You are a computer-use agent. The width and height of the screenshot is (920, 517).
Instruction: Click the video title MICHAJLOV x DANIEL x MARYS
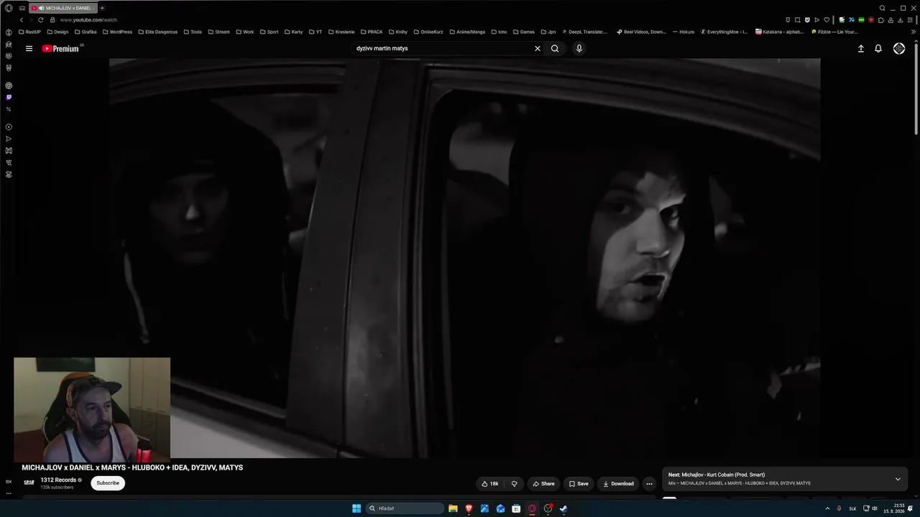[x=132, y=467]
